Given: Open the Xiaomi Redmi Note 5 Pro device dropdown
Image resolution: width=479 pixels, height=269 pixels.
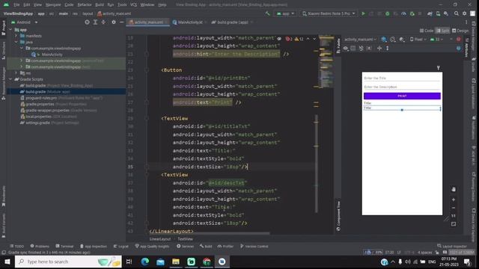Looking at the screenshot, I should click(329, 13).
